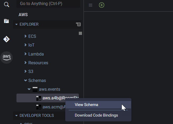173x124 pixels.
Task: Choose View Schema from context menu
Action: pos(87,105)
